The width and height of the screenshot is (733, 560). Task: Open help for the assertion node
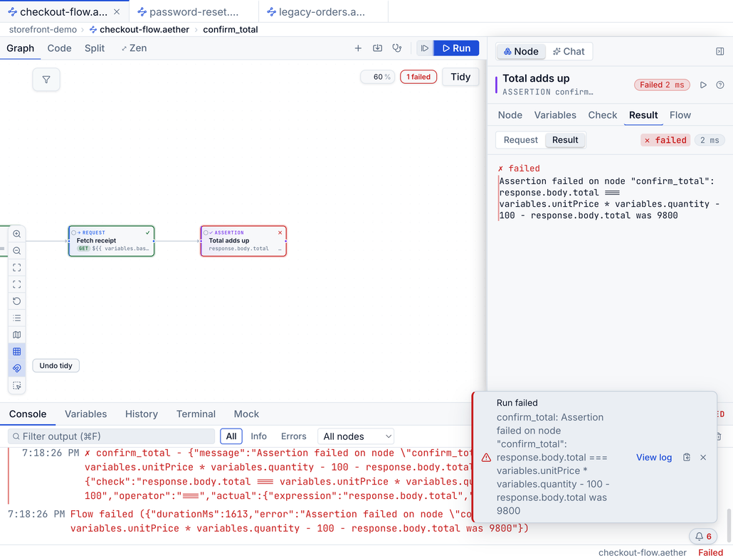[x=720, y=85]
